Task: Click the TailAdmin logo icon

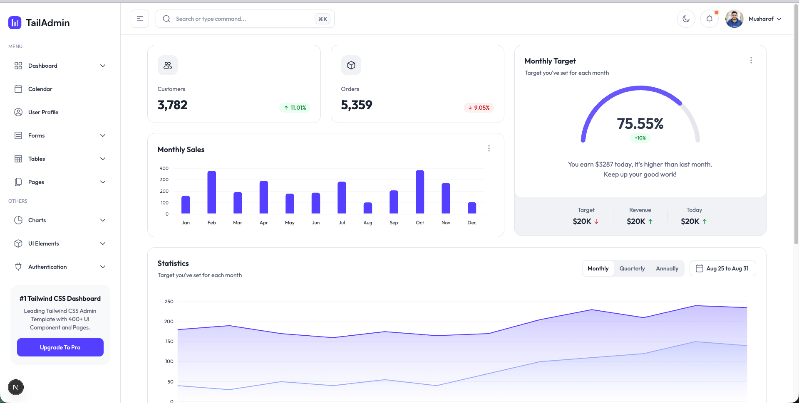Action: [x=15, y=22]
